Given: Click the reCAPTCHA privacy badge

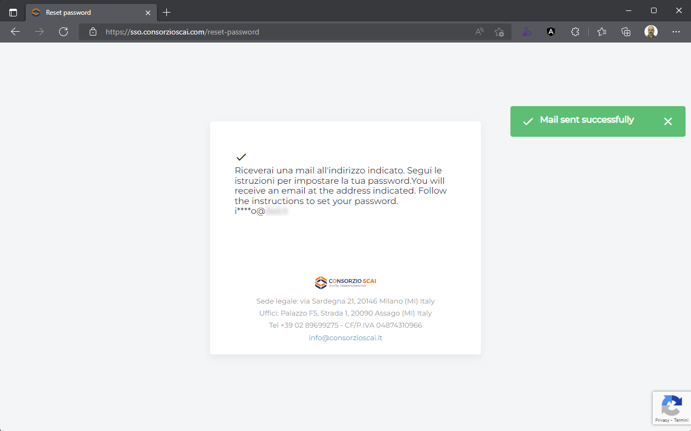Looking at the screenshot, I should [671, 408].
